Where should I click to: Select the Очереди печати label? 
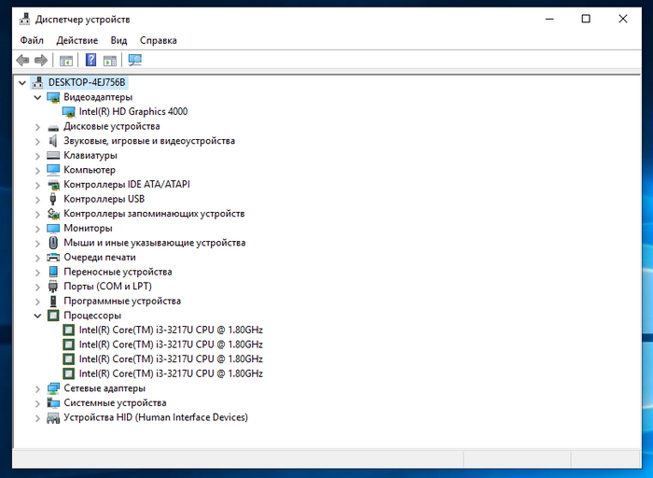pos(100,258)
